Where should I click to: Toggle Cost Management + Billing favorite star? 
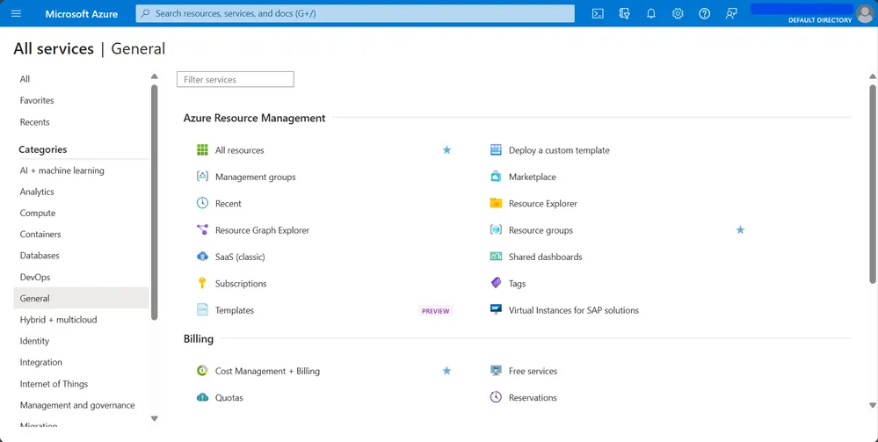click(446, 371)
